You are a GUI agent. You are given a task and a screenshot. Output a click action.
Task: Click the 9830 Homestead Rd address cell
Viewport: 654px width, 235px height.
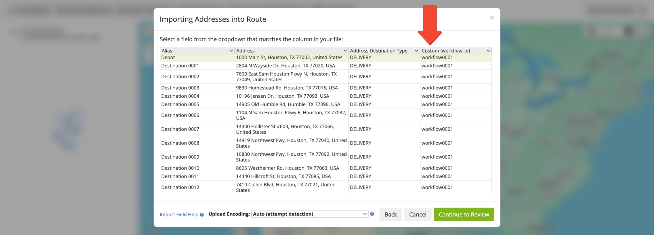(x=292, y=88)
